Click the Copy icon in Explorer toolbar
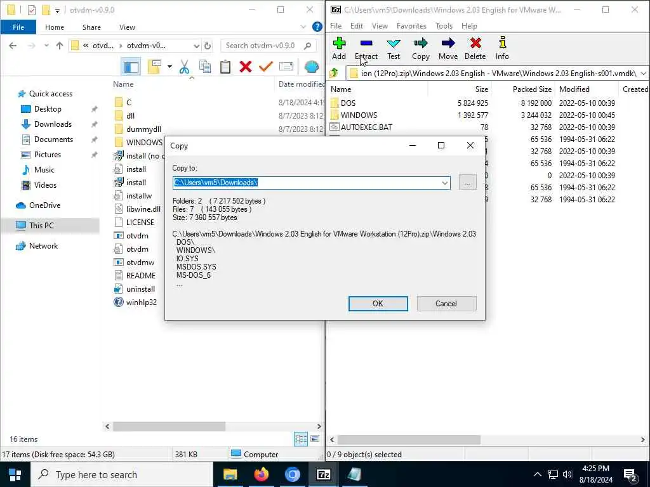650x487 pixels. pyautogui.click(x=205, y=67)
